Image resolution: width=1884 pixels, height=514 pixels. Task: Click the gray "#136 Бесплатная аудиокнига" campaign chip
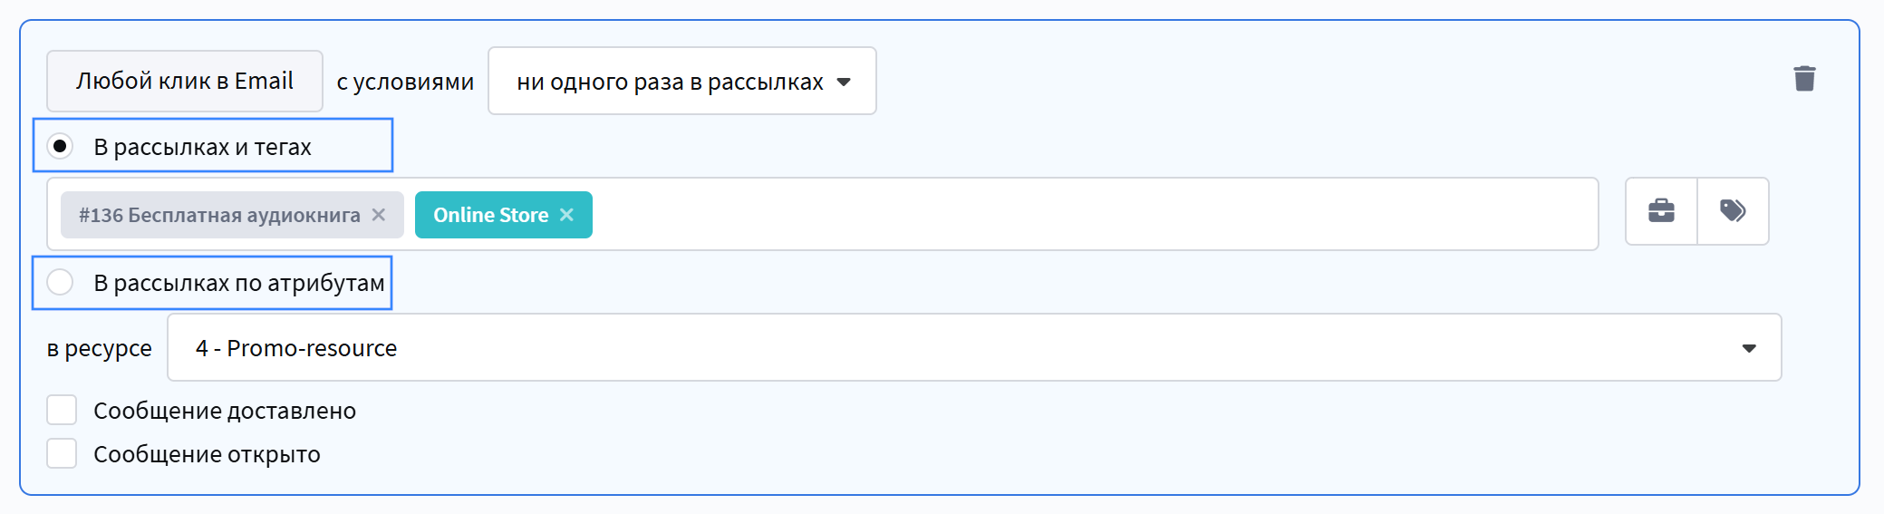(219, 215)
